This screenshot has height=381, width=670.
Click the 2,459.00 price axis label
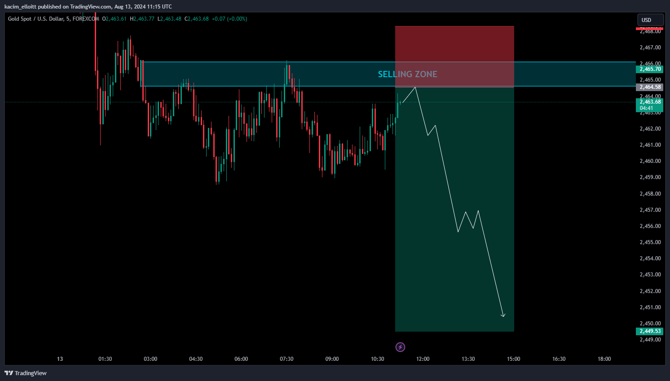[650, 177]
